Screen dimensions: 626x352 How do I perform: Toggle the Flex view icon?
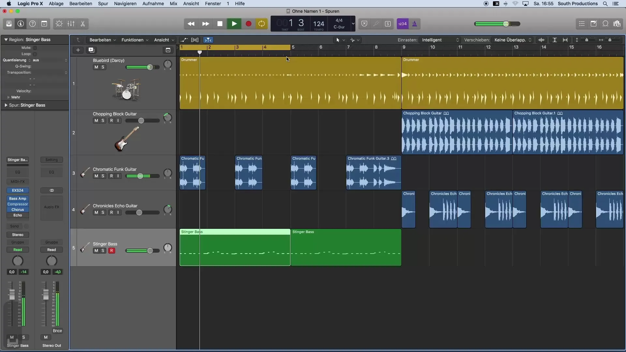coord(195,40)
